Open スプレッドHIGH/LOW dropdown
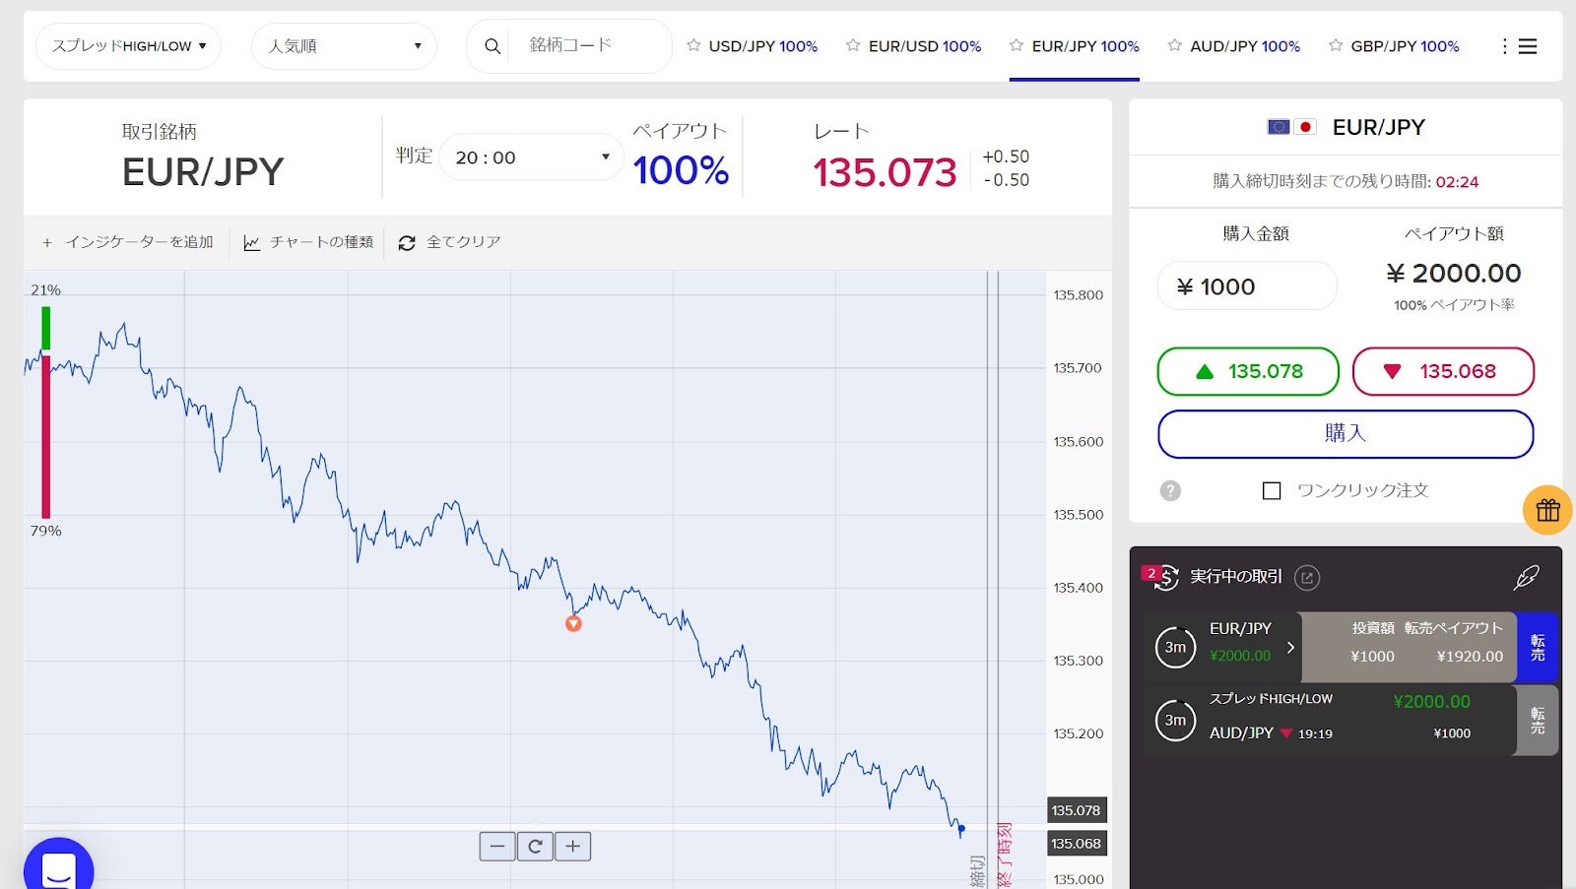Image resolution: width=1576 pixels, height=889 pixels. click(x=128, y=46)
